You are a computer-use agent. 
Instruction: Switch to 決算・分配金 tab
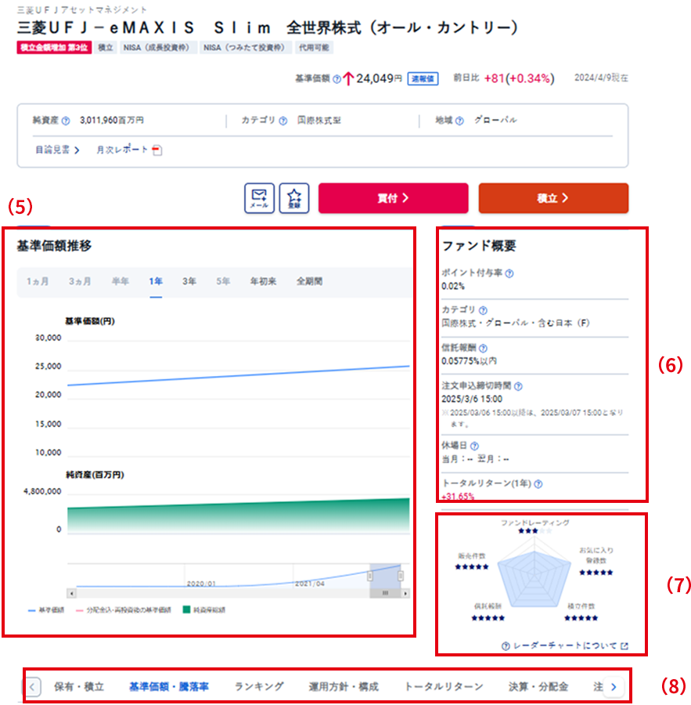tap(538, 686)
